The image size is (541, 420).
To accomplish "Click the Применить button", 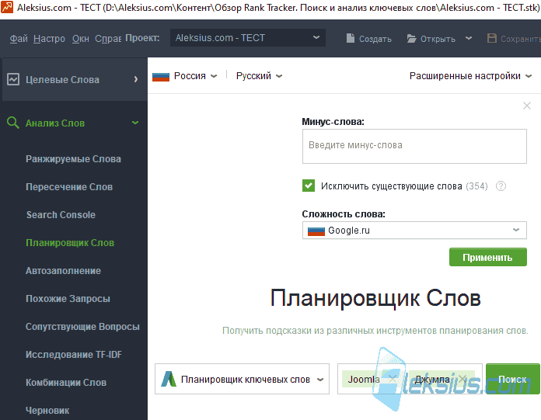I will point(487,257).
